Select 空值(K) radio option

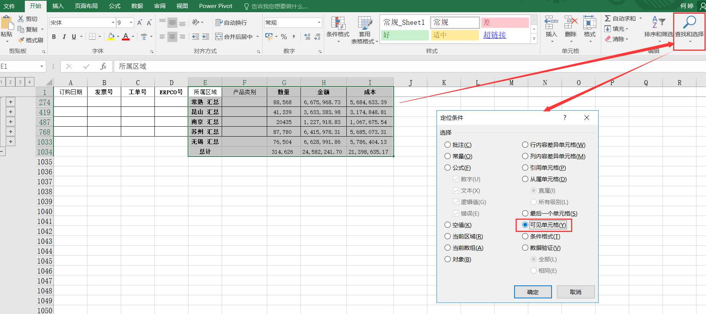click(448, 225)
